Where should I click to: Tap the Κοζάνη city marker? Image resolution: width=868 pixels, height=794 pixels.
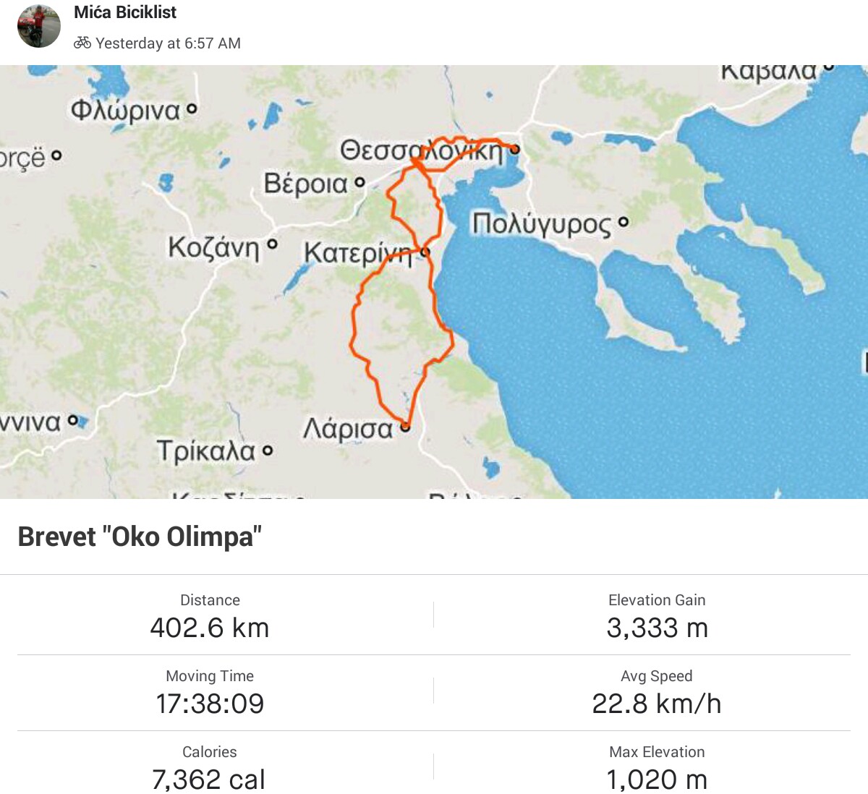pyautogui.click(x=272, y=245)
